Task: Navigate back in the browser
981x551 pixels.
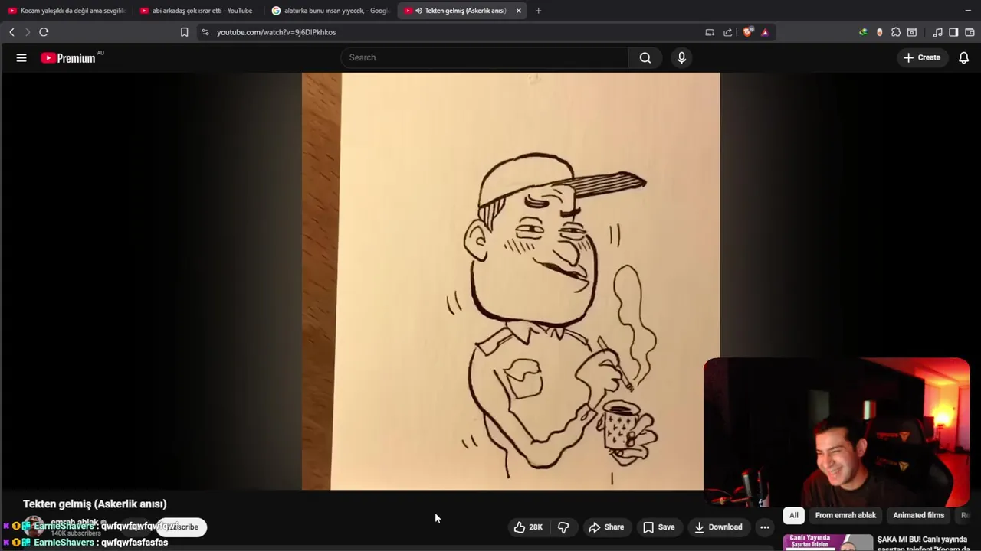Action: (11, 32)
